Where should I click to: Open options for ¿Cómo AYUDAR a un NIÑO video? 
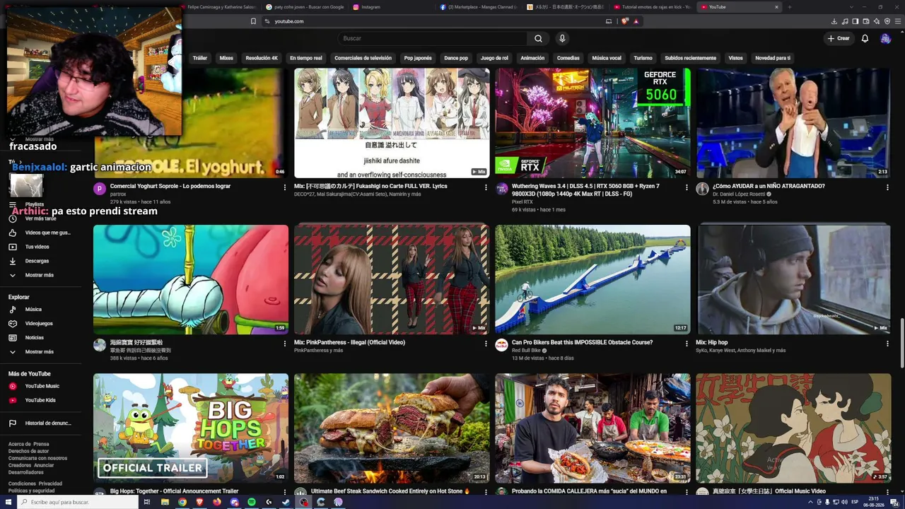887,187
